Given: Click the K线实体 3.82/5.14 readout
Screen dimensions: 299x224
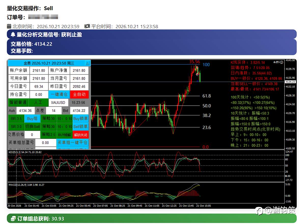Looking at the screenshot, I should [x=248, y=62].
